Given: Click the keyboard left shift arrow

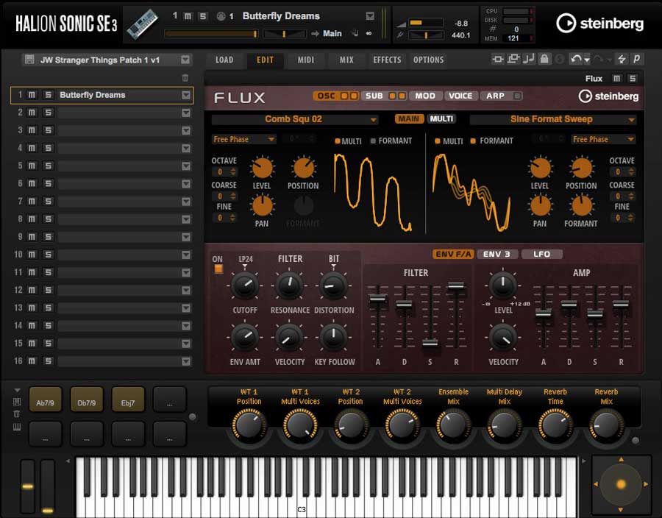Looking at the screenshot, I should (x=68, y=461).
